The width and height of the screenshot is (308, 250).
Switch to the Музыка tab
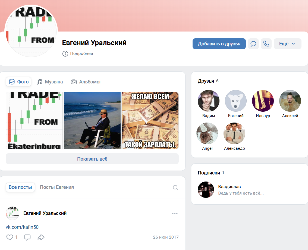pos(50,82)
